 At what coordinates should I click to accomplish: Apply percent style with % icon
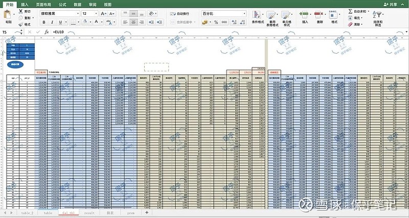[216, 22]
